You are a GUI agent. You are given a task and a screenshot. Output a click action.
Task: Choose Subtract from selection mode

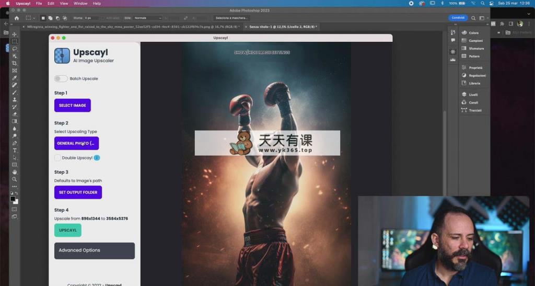click(57, 18)
